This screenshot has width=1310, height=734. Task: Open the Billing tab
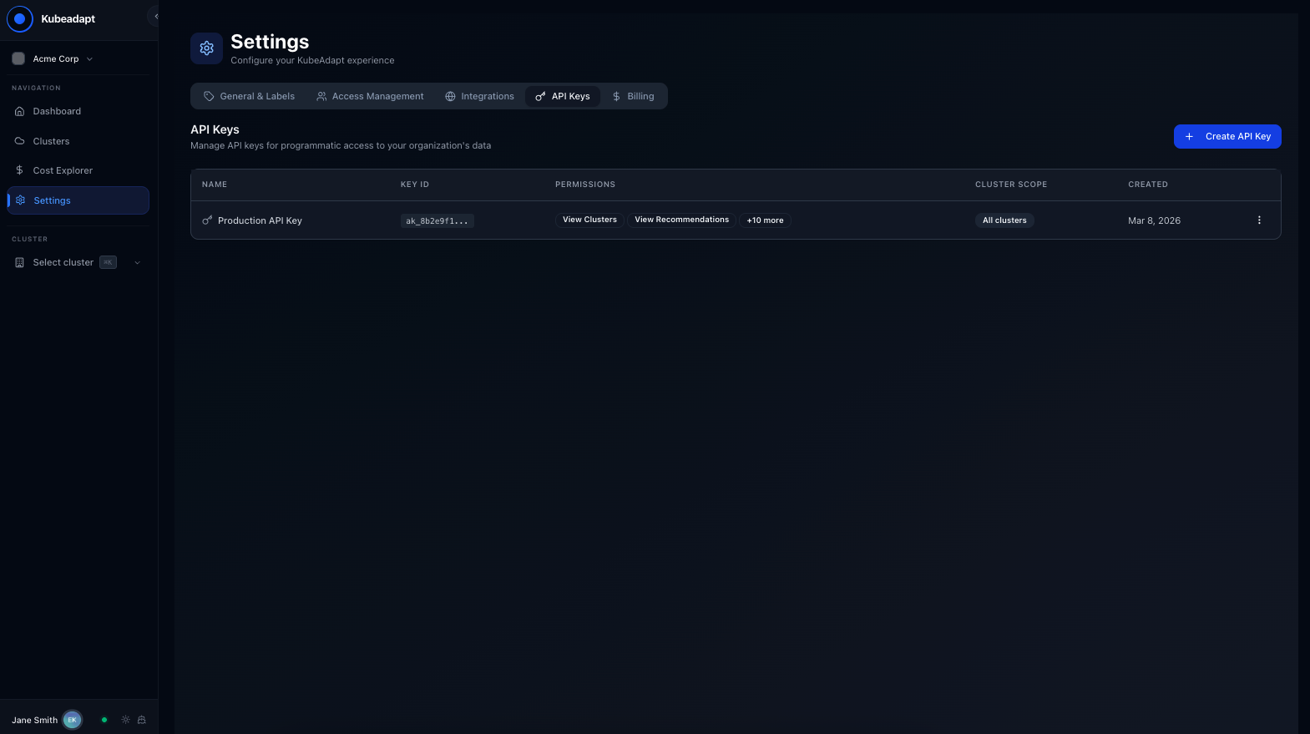tap(633, 96)
